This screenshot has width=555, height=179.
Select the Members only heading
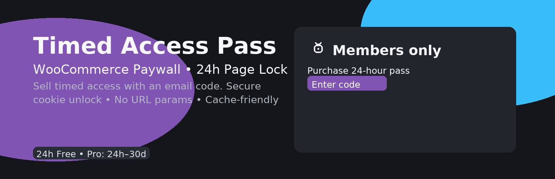[387, 50]
